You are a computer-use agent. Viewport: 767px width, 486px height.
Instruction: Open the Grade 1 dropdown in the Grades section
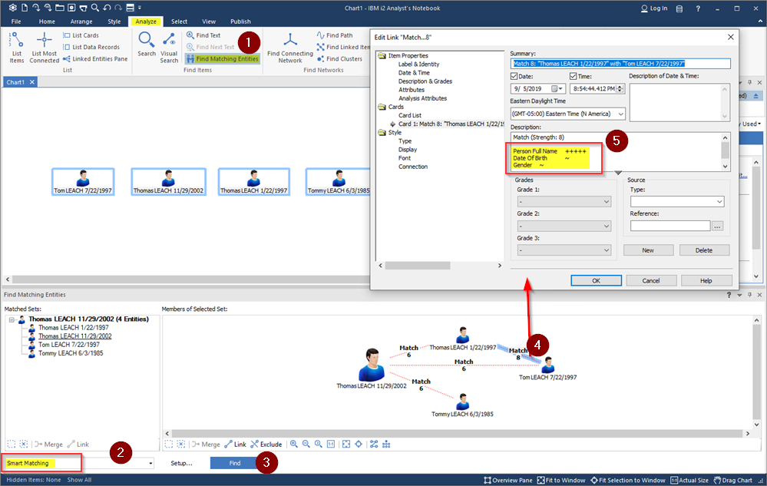(607, 201)
